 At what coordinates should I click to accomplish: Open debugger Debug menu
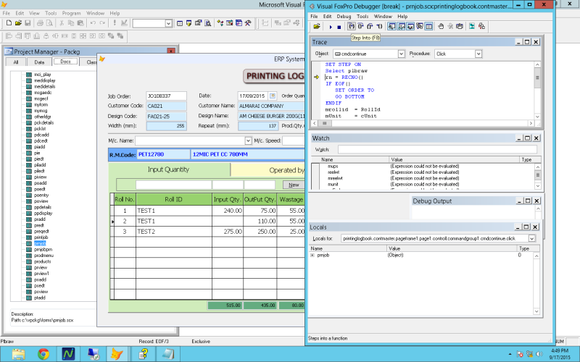[344, 16]
